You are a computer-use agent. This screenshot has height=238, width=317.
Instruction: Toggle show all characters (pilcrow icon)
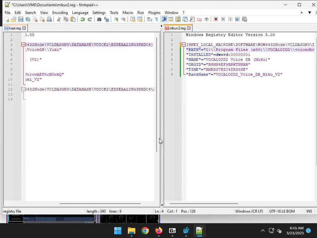pos(156,19)
